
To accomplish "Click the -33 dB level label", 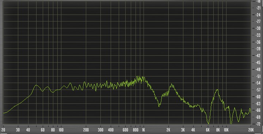I will click(x=258, y=35).
